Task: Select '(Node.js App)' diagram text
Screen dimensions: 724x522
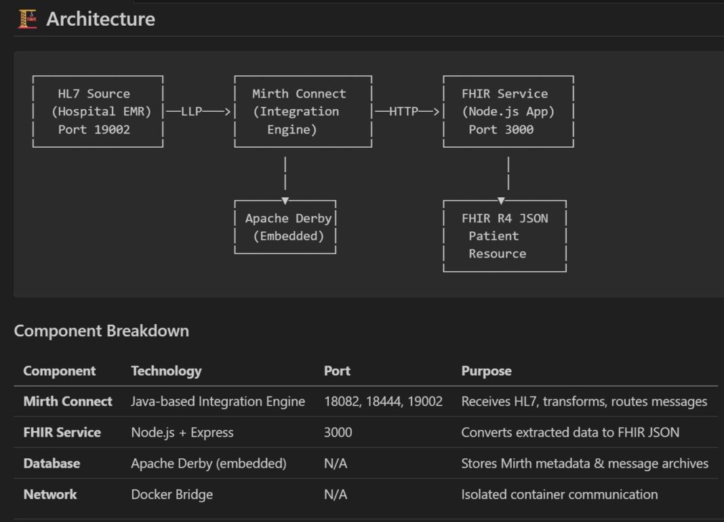Action: [x=508, y=112]
